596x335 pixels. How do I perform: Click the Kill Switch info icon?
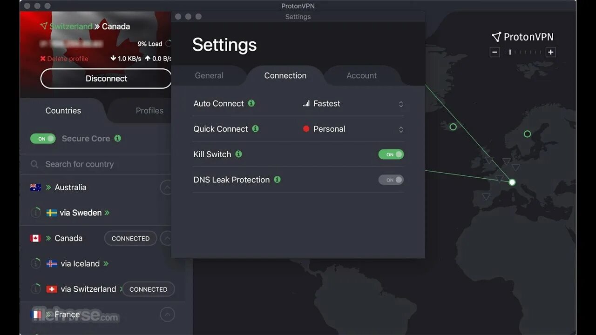[238, 154]
